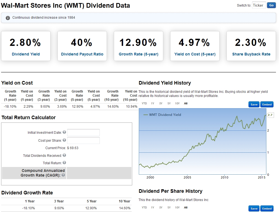
Task: Click the Total Return Calculator heading
Action: (29, 118)
